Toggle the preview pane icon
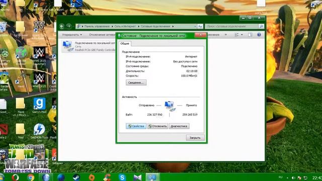Viewport: 322px width, 181px height. pos(250,35)
